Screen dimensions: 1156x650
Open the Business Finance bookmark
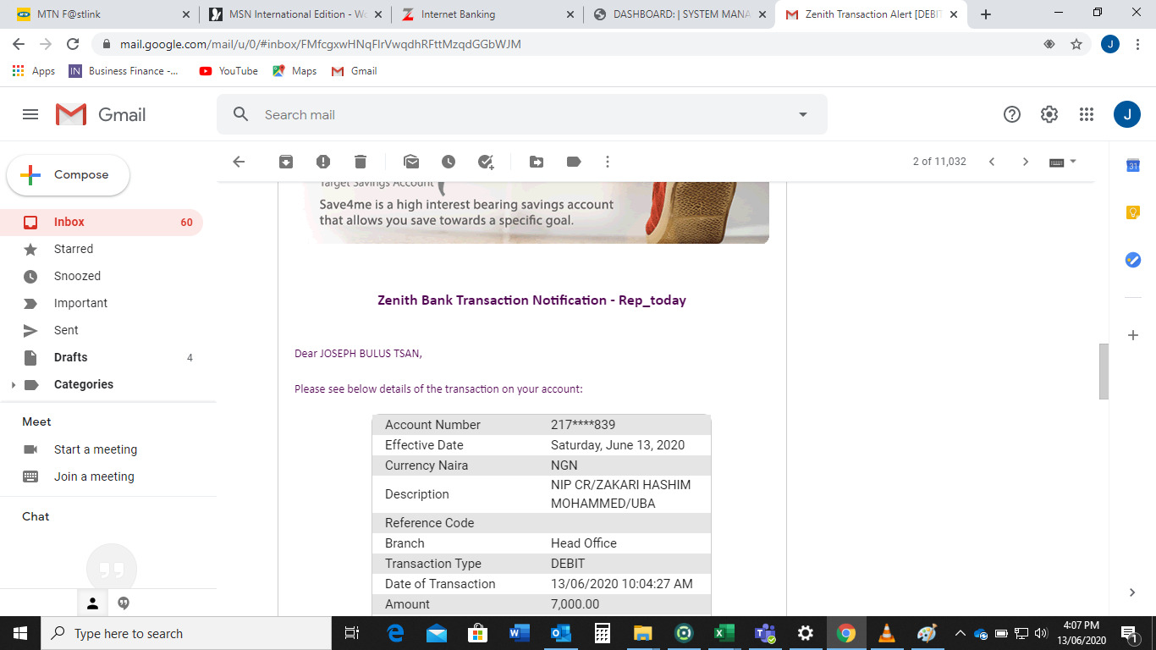124,71
